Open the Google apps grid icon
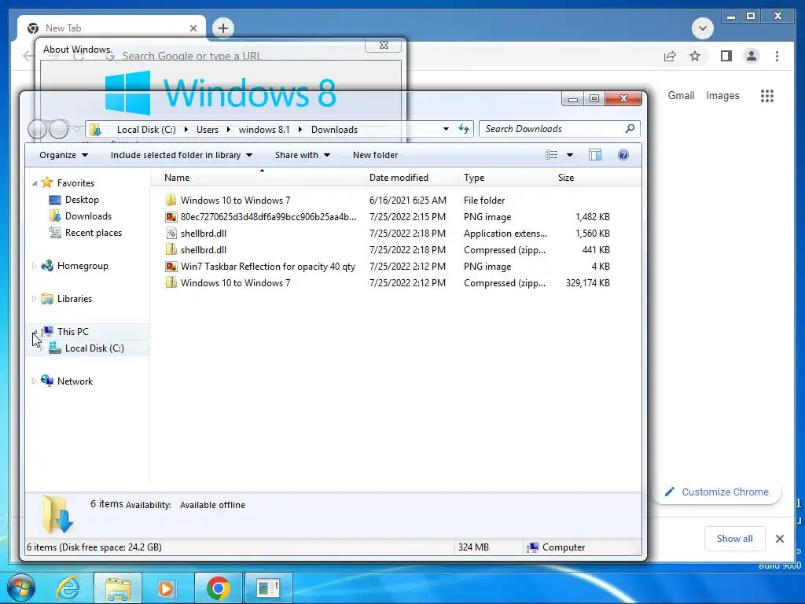The image size is (805, 604). (x=767, y=95)
